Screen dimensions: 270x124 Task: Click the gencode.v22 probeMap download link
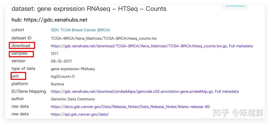coord(132,92)
